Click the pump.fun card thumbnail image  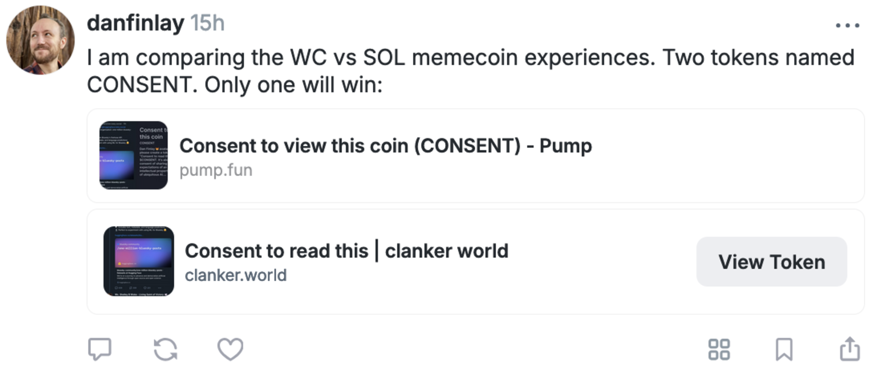(134, 153)
